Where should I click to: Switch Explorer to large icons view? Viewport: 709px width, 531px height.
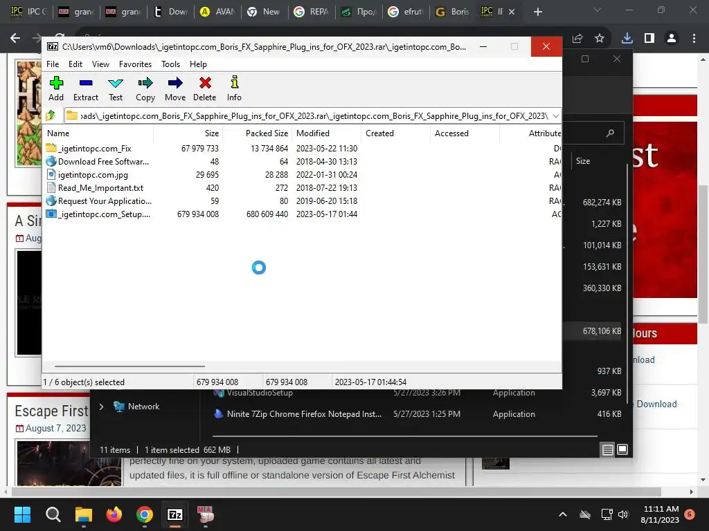point(622,449)
